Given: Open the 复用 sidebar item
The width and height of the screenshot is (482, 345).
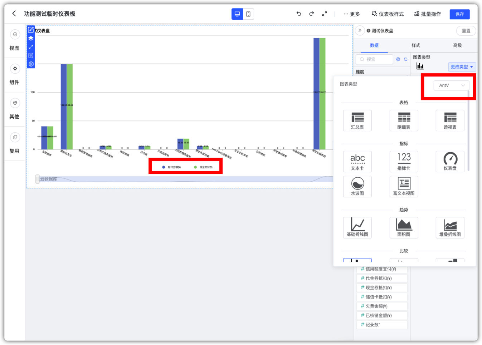Looking at the screenshot, I should point(15,143).
